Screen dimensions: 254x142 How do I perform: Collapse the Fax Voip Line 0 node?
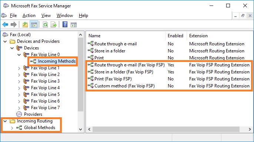19,55
